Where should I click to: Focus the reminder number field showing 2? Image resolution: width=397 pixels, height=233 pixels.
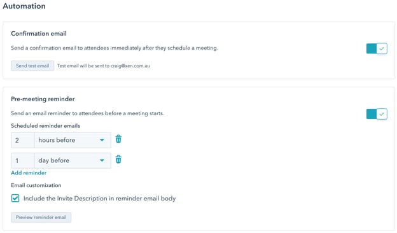click(22, 140)
